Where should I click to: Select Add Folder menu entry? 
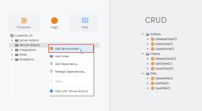coord(62,56)
